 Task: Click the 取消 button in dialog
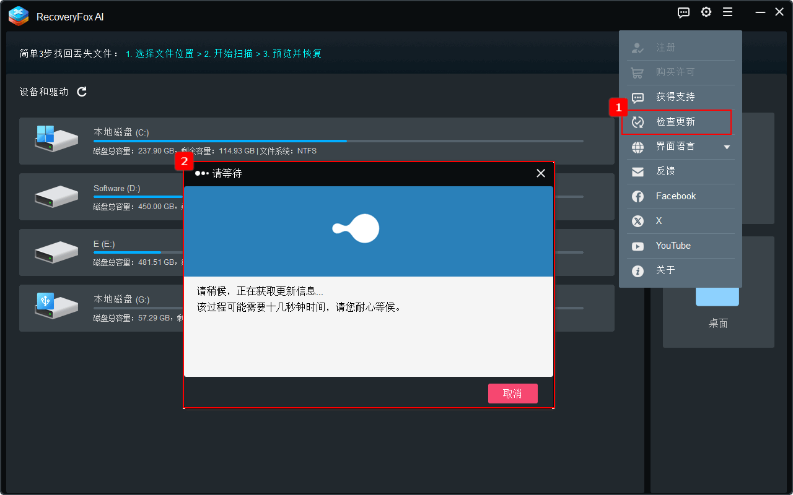click(x=512, y=394)
